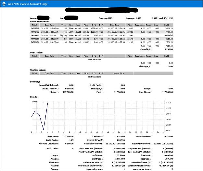203x171 pixels.
Task: Click the 'Absolute Drawdown:' label
Action: tap(49, 144)
